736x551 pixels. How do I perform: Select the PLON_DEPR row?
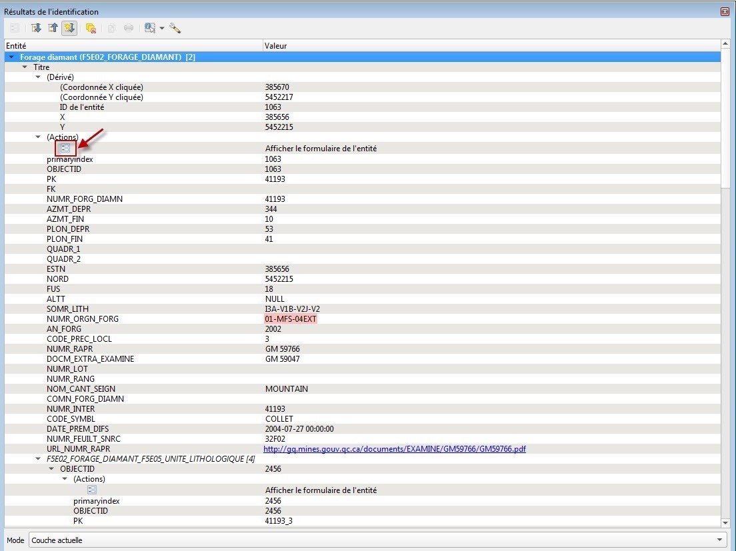tap(363, 229)
